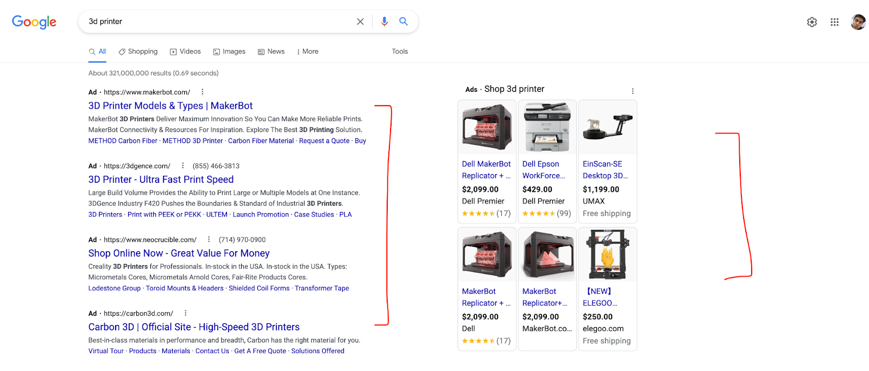Open the options menu for makerbot.com ad
The height and width of the screenshot is (371, 869).
pos(203,92)
